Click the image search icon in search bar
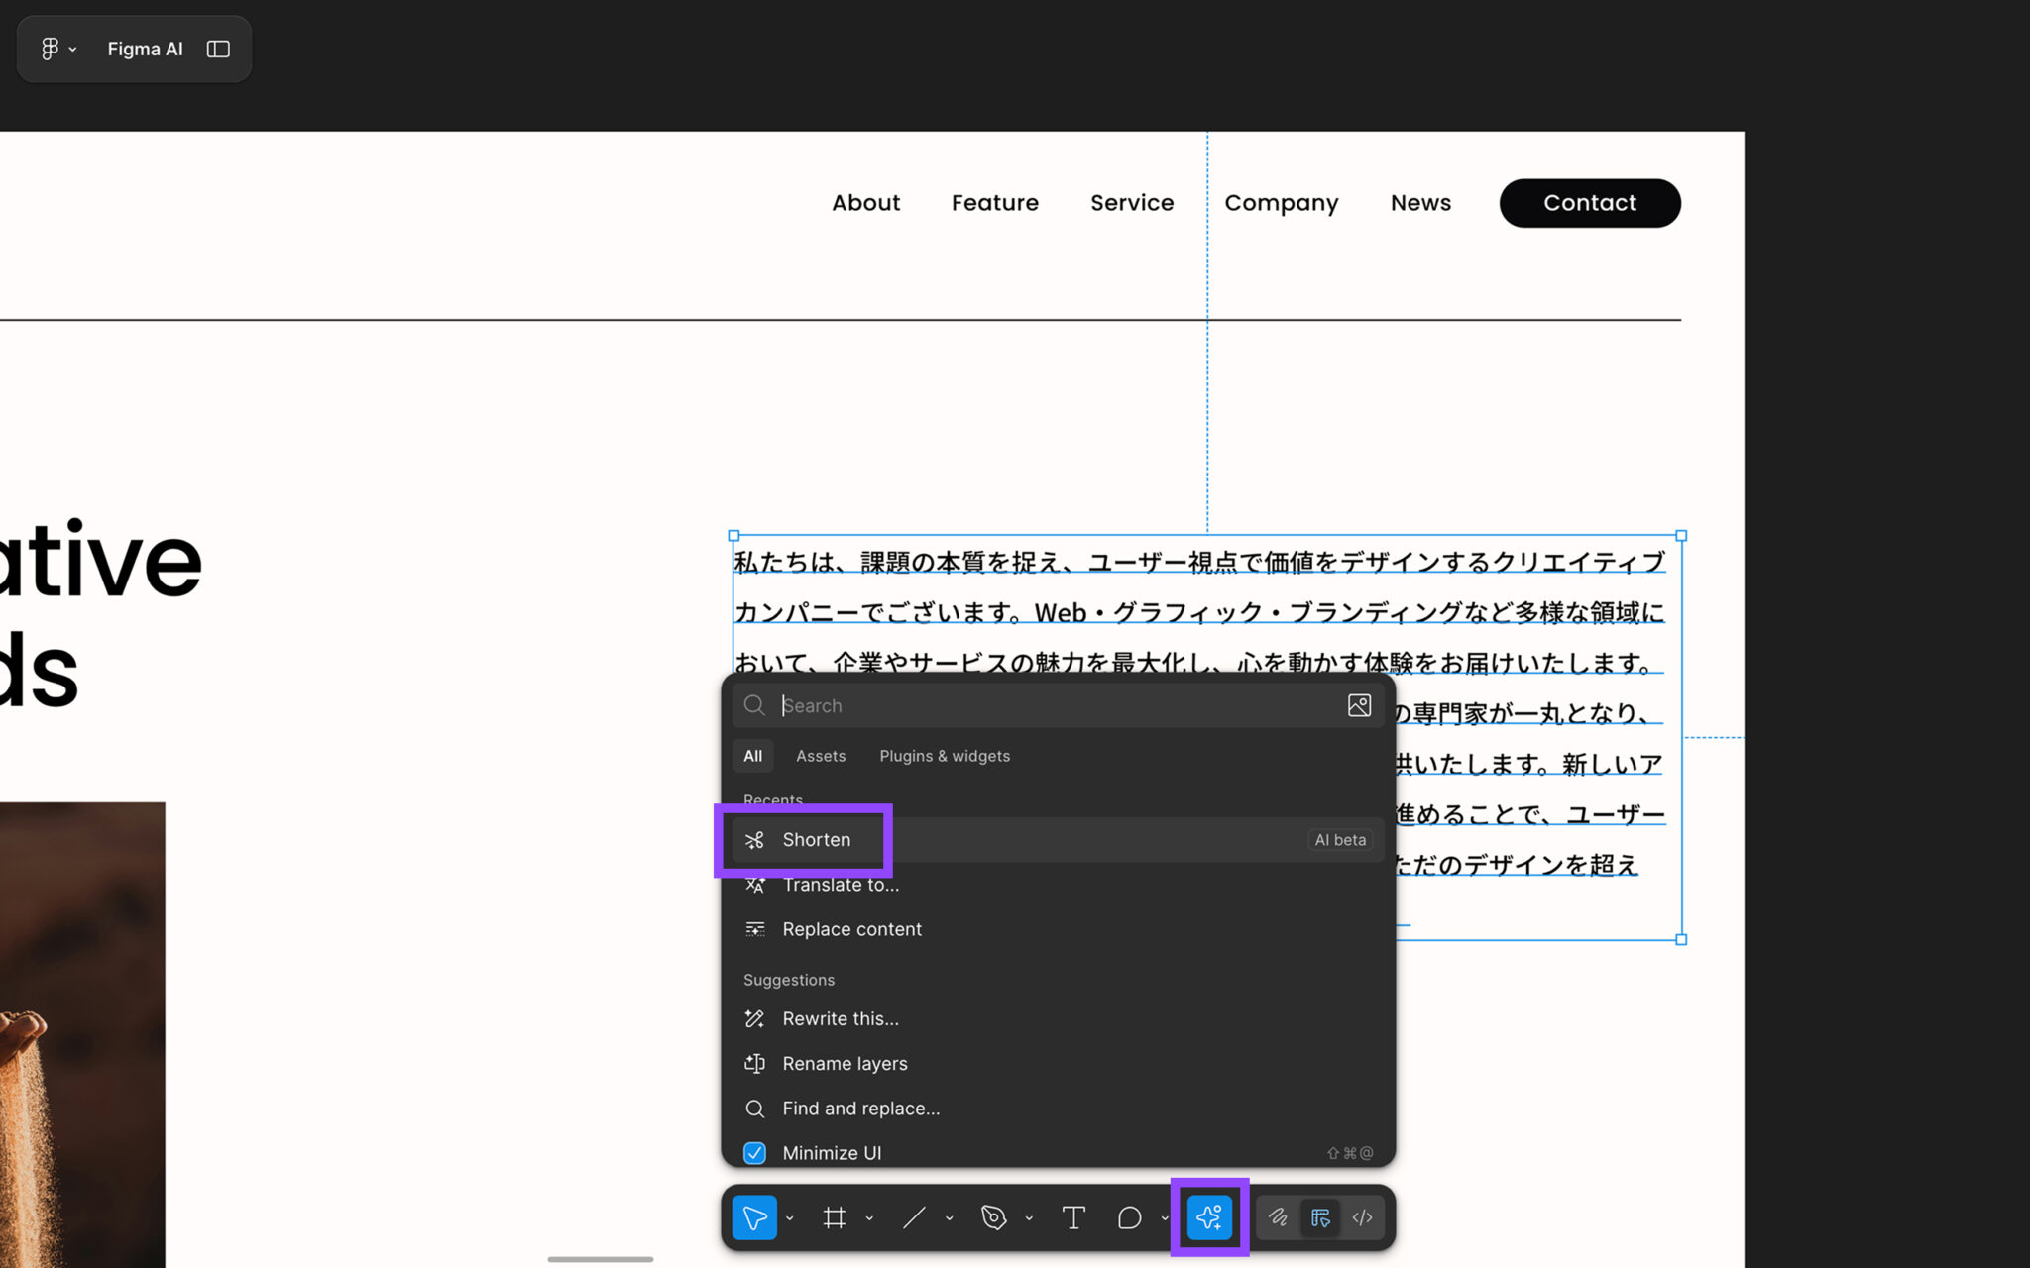This screenshot has height=1268, width=2030. tap(1358, 705)
